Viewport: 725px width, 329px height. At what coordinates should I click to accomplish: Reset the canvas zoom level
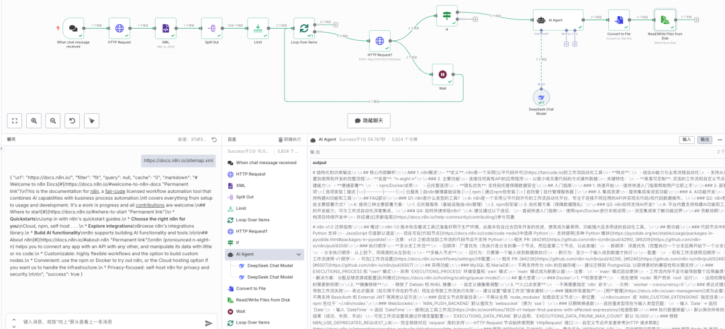click(x=72, y=121)
